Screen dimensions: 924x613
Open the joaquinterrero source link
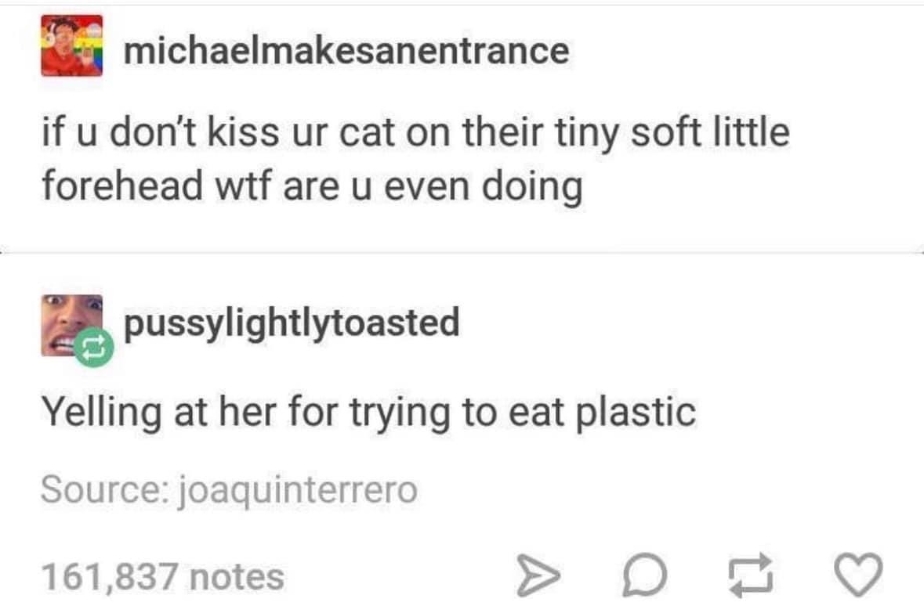pyautogui.click(x=298, y=491)
